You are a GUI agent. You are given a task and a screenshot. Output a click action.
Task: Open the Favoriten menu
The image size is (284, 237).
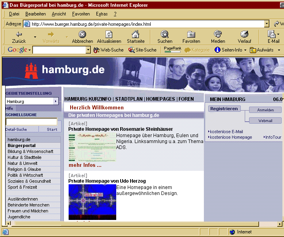pyautogui.click(x=81, y=14)
